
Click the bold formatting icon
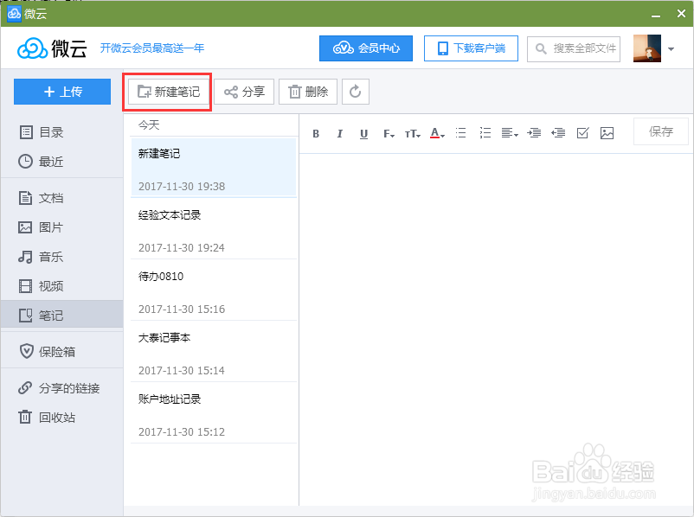pos(316,133)
